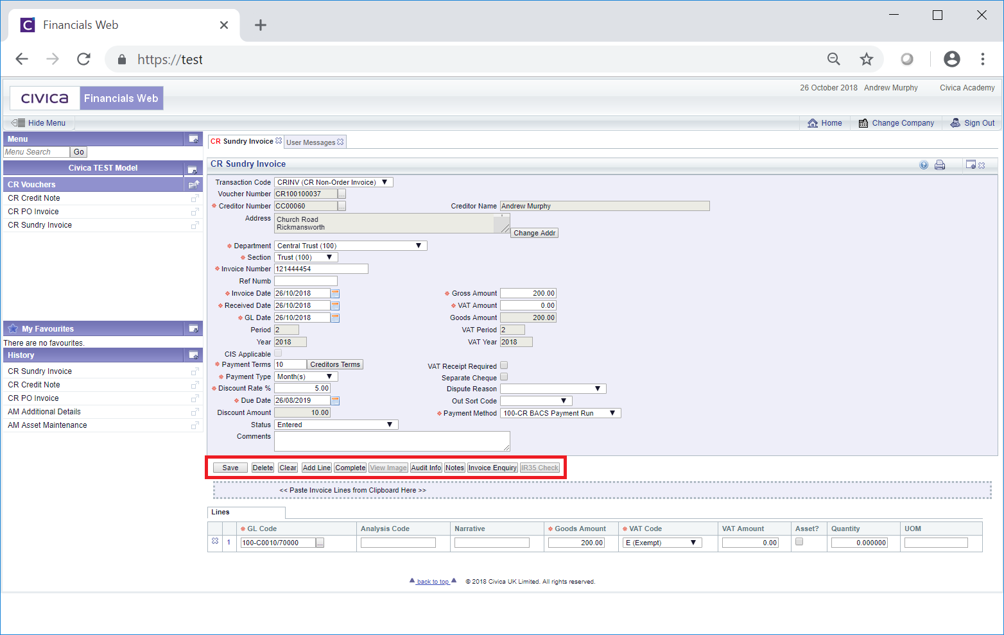This screenshot has height=635, width=1004.
Task: Click the Invoice Enquiry button
Action: [x=492, y=468]
